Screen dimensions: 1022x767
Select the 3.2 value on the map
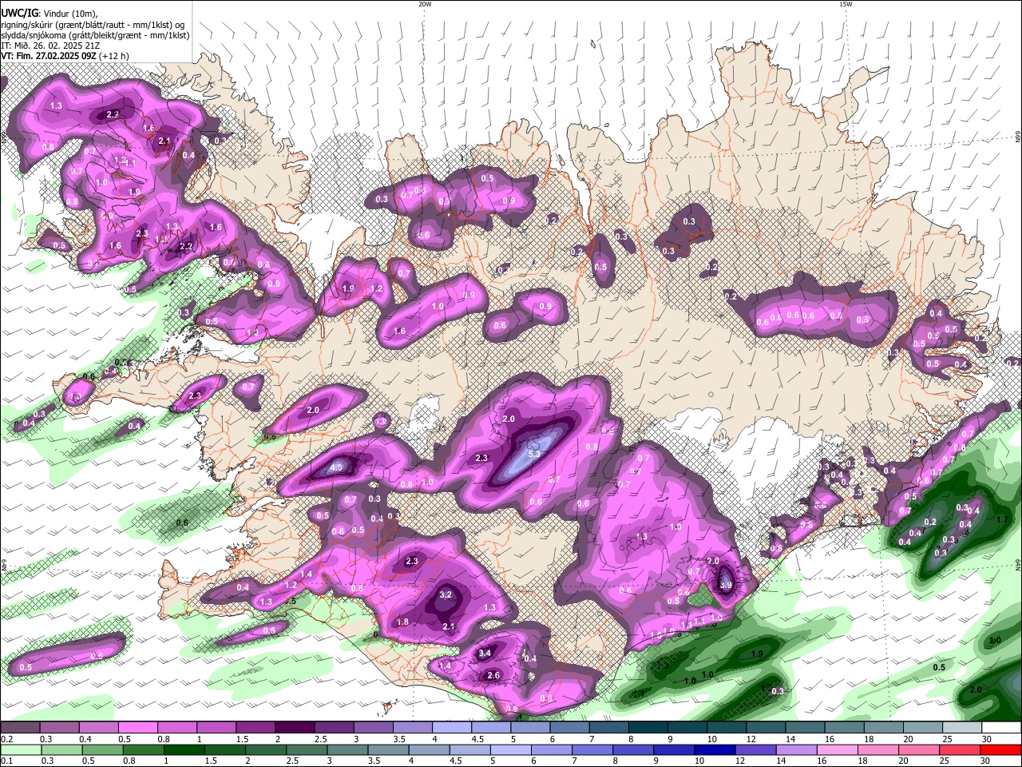[446, 594]
